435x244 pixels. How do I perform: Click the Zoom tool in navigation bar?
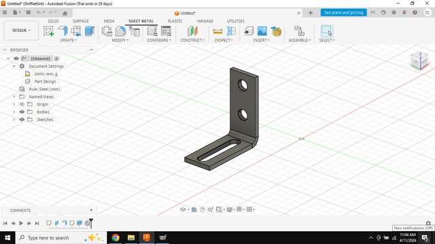point(210,209)
